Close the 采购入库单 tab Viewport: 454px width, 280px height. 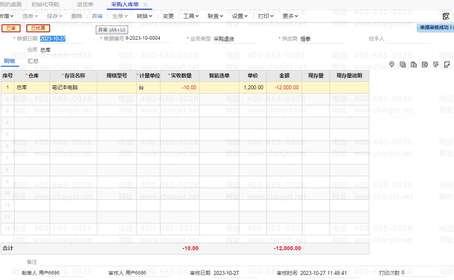(x=145, y=4)
